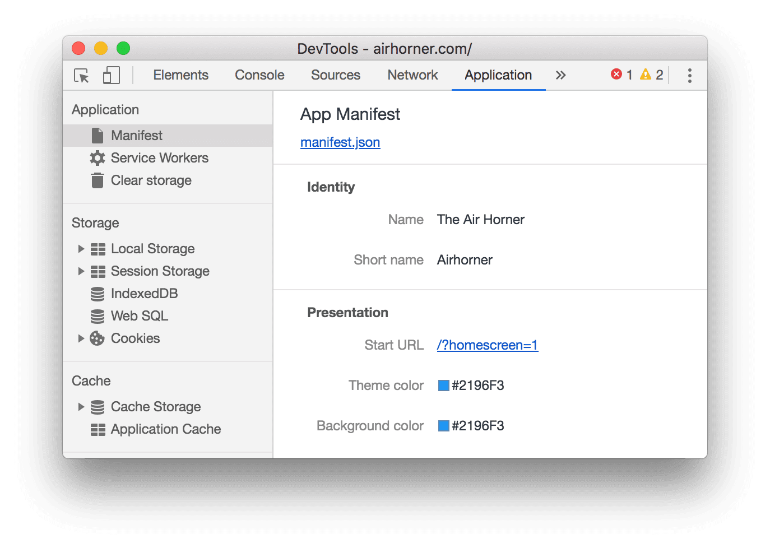Select the inspect element cursor icon
This screenshot has width=770, height=548.
81,75
